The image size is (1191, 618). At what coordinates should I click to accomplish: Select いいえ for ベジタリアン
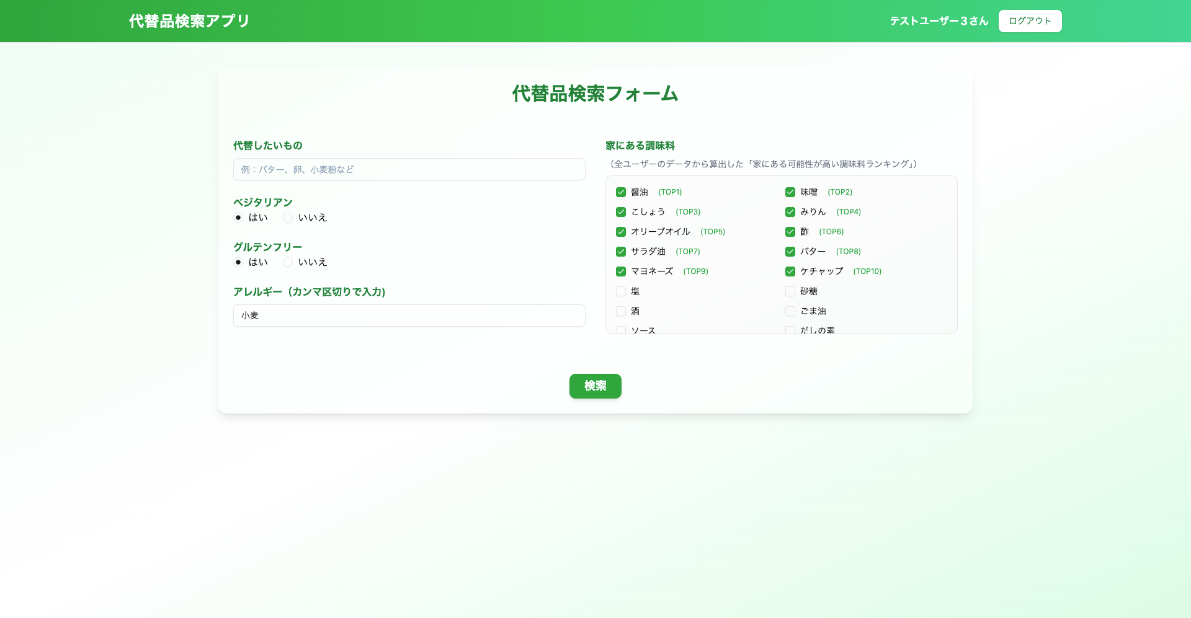[288, 218]
